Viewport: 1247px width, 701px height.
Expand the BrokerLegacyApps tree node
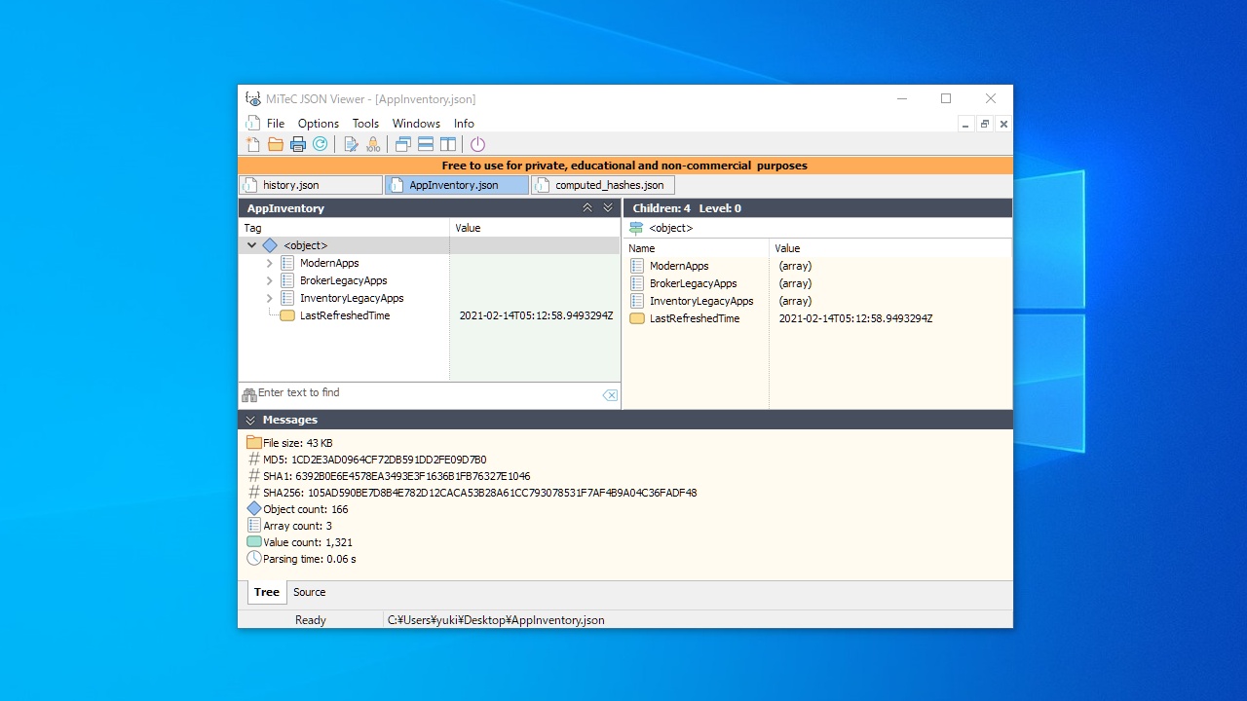point(270,280)
